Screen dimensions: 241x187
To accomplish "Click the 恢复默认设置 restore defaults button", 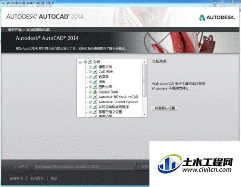I will click(165, 108).
